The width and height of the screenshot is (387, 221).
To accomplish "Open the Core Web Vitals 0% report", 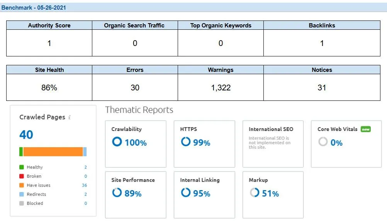I will coord(346,144).
